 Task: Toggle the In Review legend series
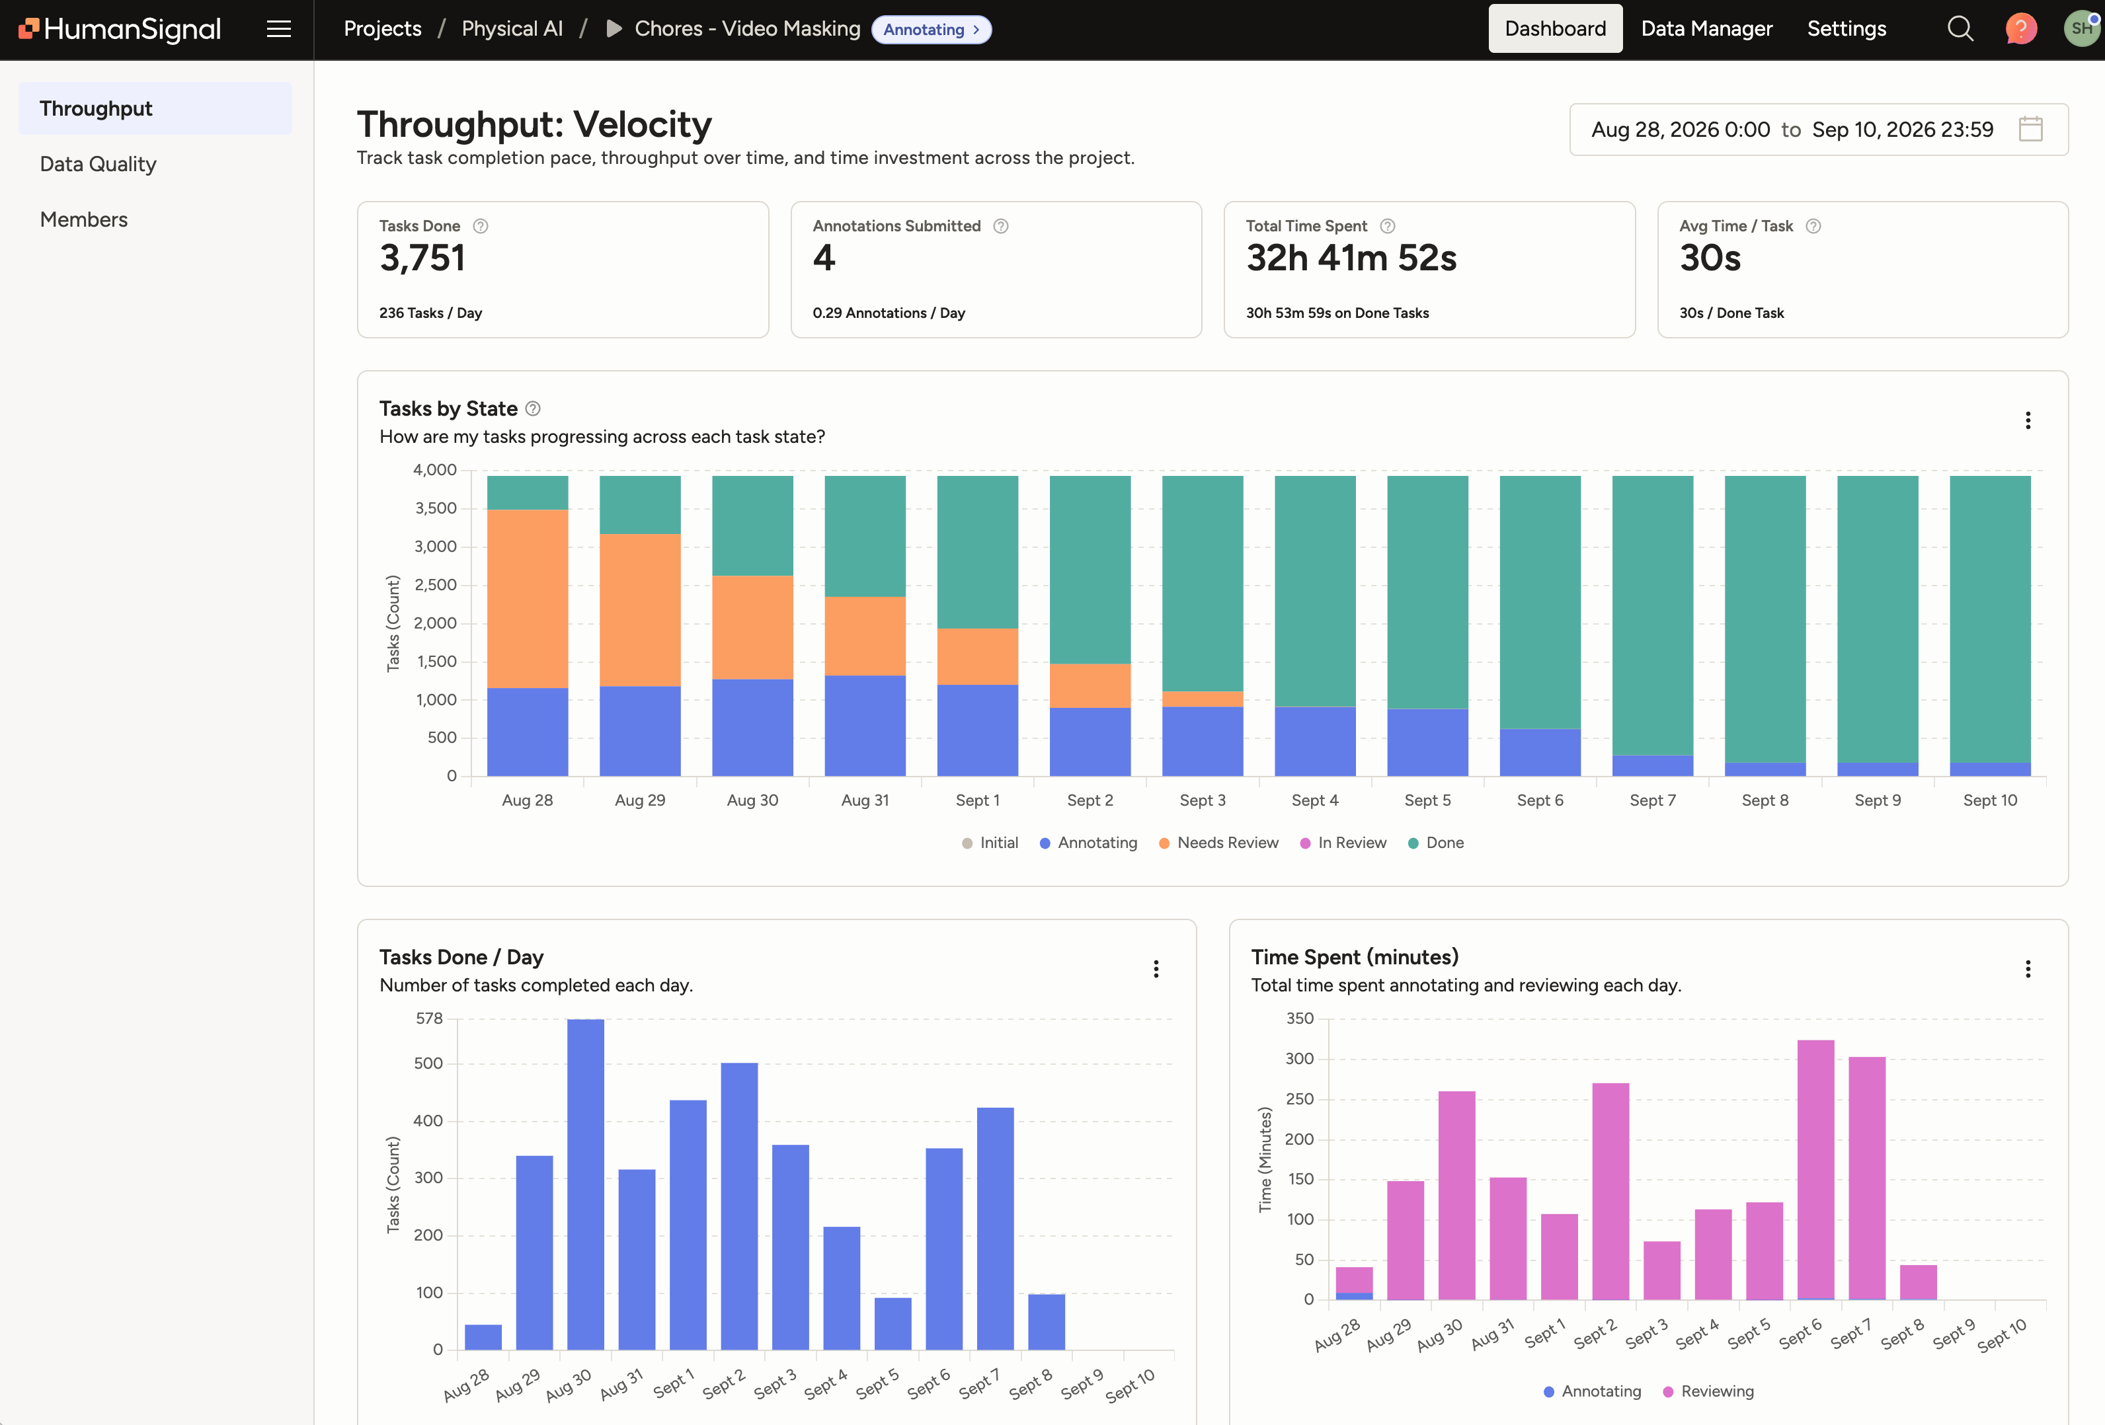tap(1343, 843)
